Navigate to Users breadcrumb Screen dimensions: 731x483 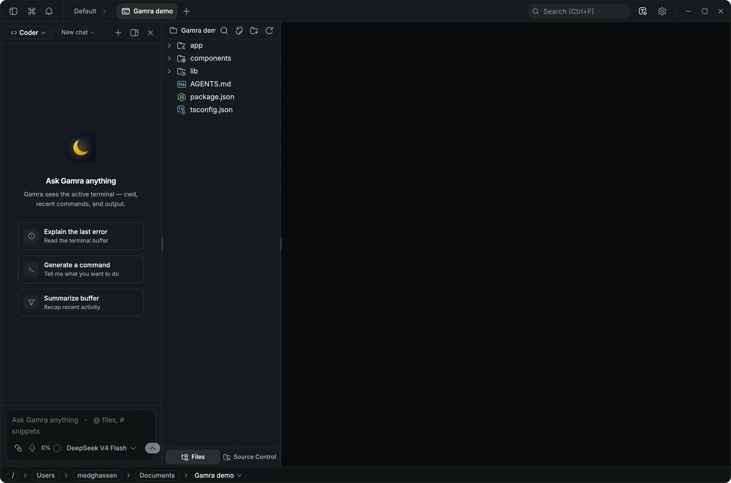tap(45, 475)
